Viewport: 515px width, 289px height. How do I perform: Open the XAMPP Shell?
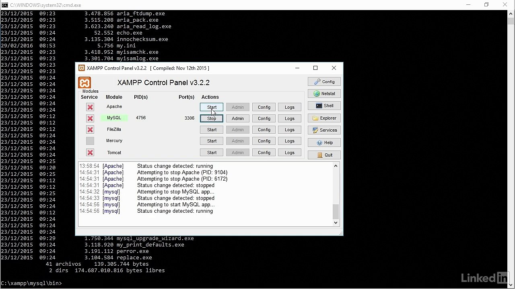324,106
